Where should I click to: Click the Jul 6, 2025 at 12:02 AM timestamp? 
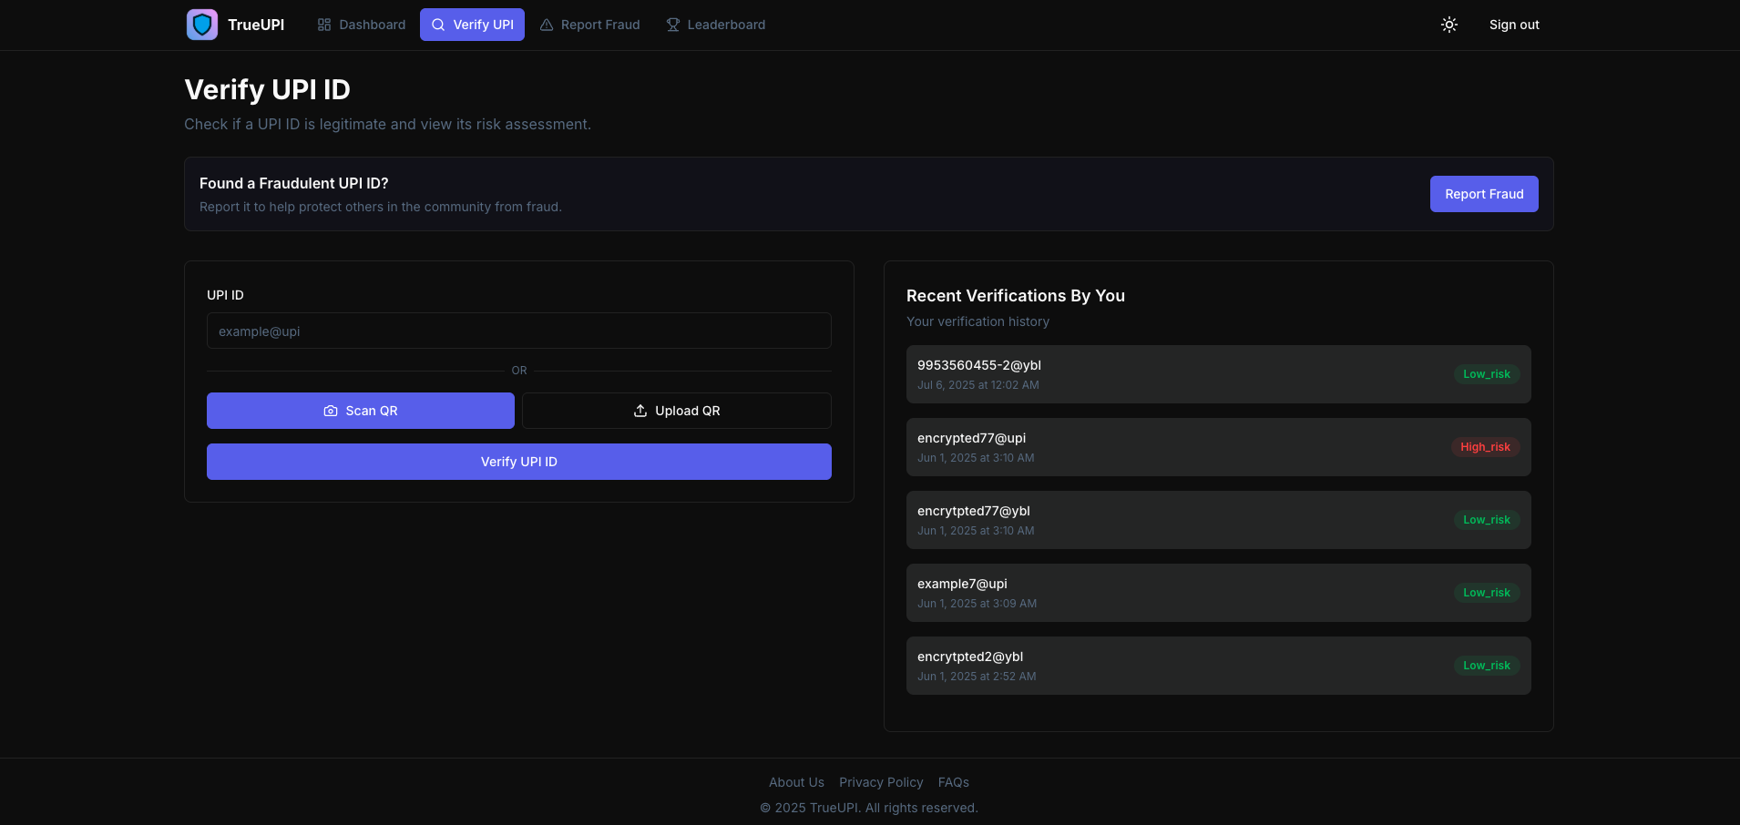[978, 385]
